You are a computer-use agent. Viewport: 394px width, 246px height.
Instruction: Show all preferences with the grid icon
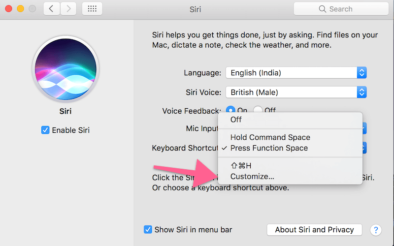point(92,9)
